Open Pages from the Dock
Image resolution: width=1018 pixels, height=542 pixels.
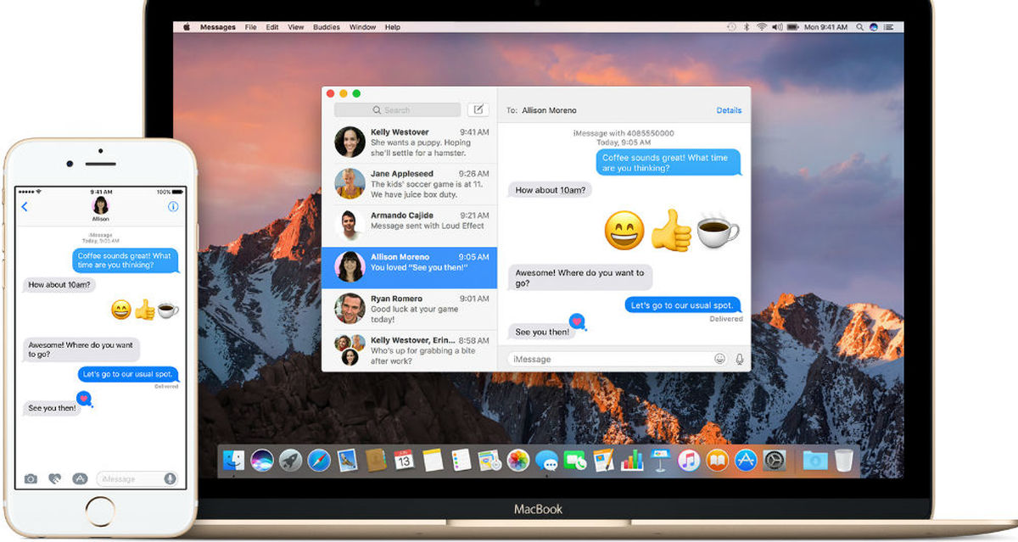point(603,461)
